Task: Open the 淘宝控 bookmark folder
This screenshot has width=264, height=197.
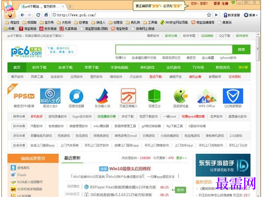Action: [12, 22]
